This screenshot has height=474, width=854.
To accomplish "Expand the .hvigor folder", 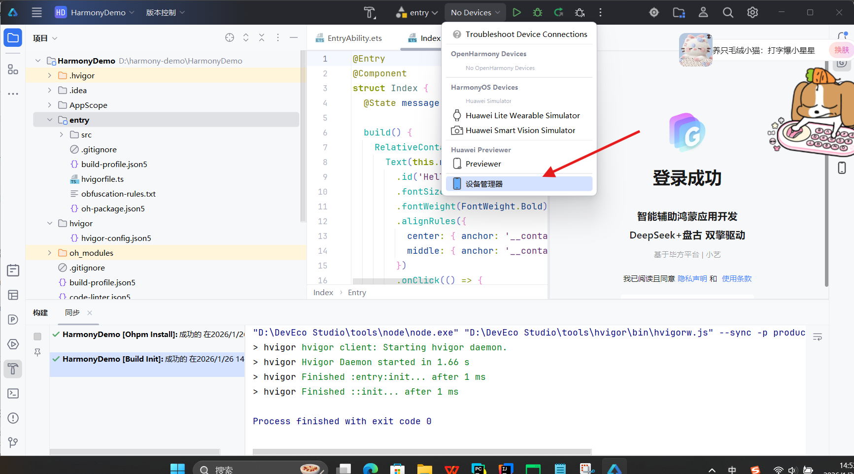I will tap(49, 75).
